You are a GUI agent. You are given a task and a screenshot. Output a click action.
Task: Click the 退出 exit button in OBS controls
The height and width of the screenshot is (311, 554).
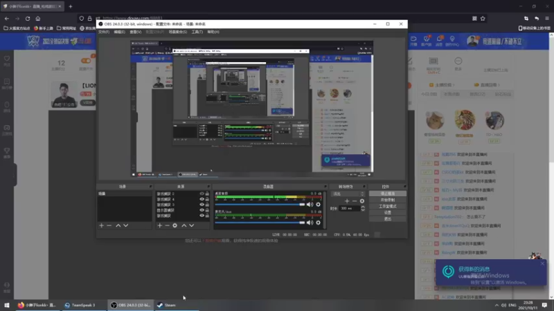(x=388, y=219)
